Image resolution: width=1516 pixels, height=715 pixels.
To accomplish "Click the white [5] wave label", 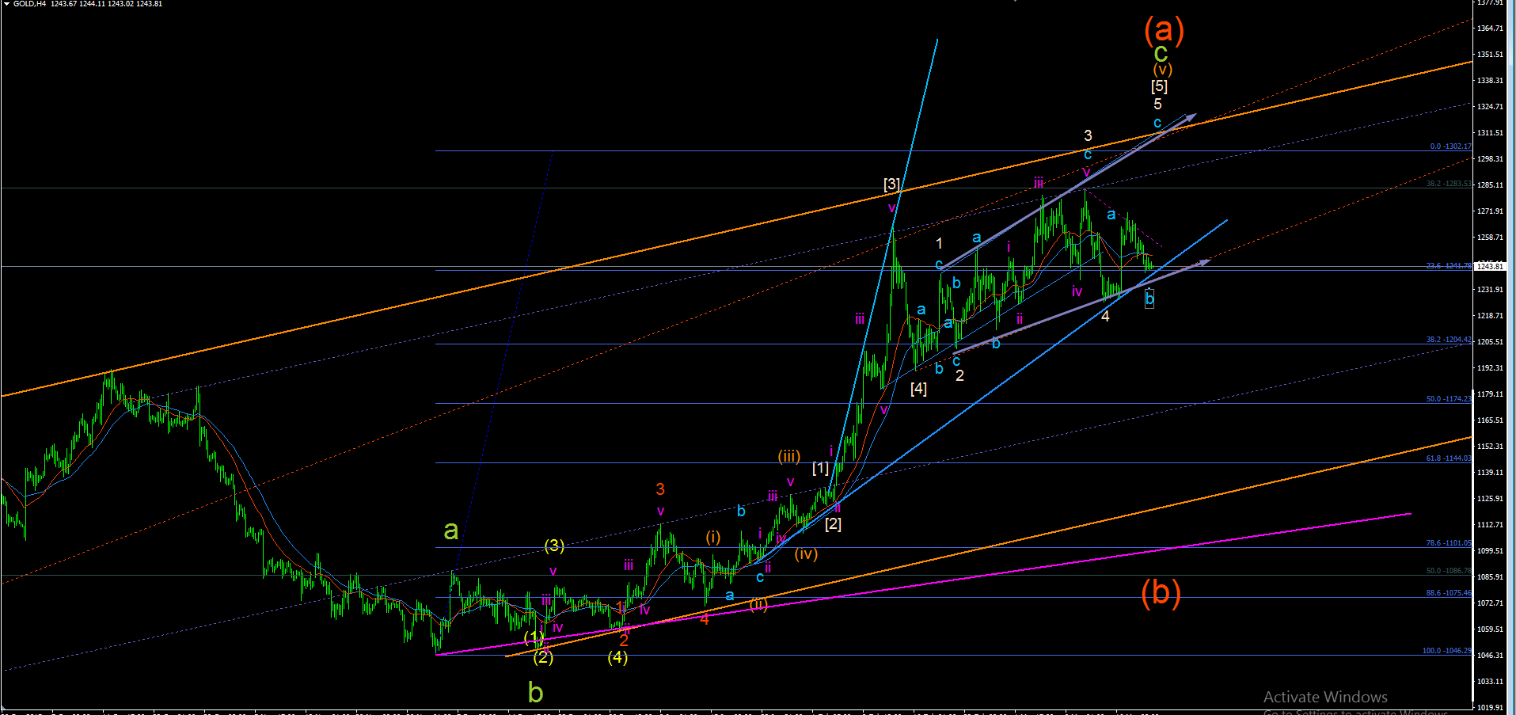I will coord(1159,86).
